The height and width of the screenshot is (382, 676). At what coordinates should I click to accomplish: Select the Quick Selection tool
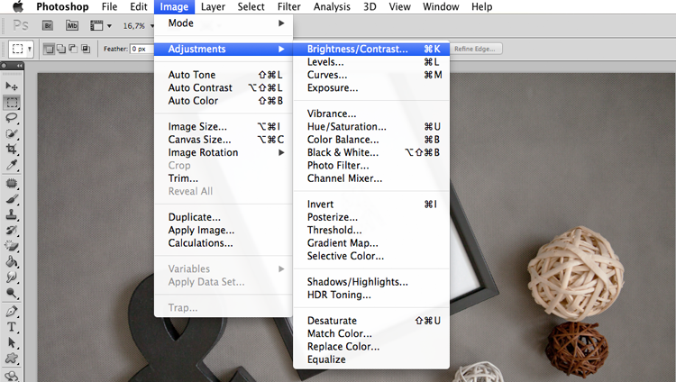point(12,133)
